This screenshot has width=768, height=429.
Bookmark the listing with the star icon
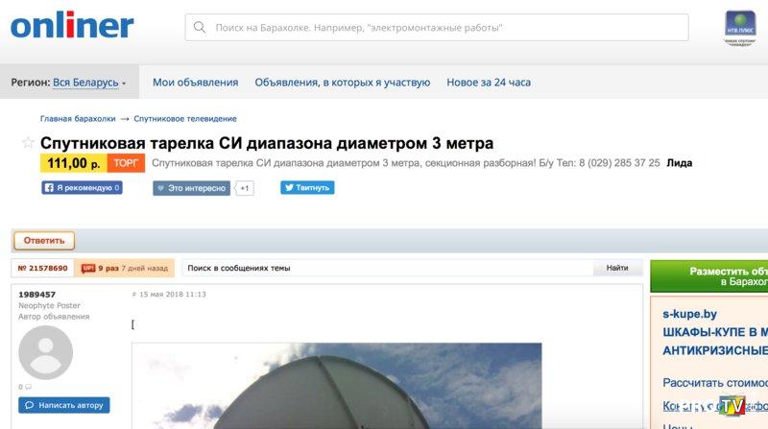(28, 143)
